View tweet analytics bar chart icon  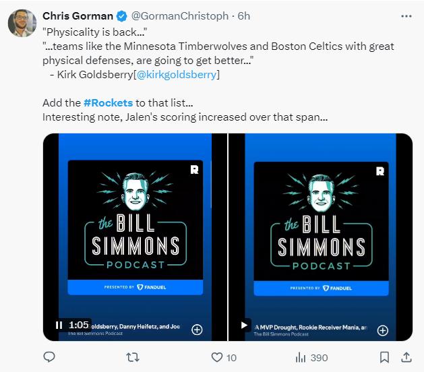click(301, 357)
